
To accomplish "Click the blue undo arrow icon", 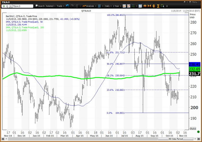I will [x=68, y=6].
